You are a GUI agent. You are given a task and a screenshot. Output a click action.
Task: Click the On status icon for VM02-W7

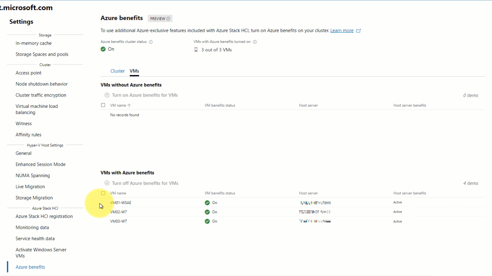(207, 212)
